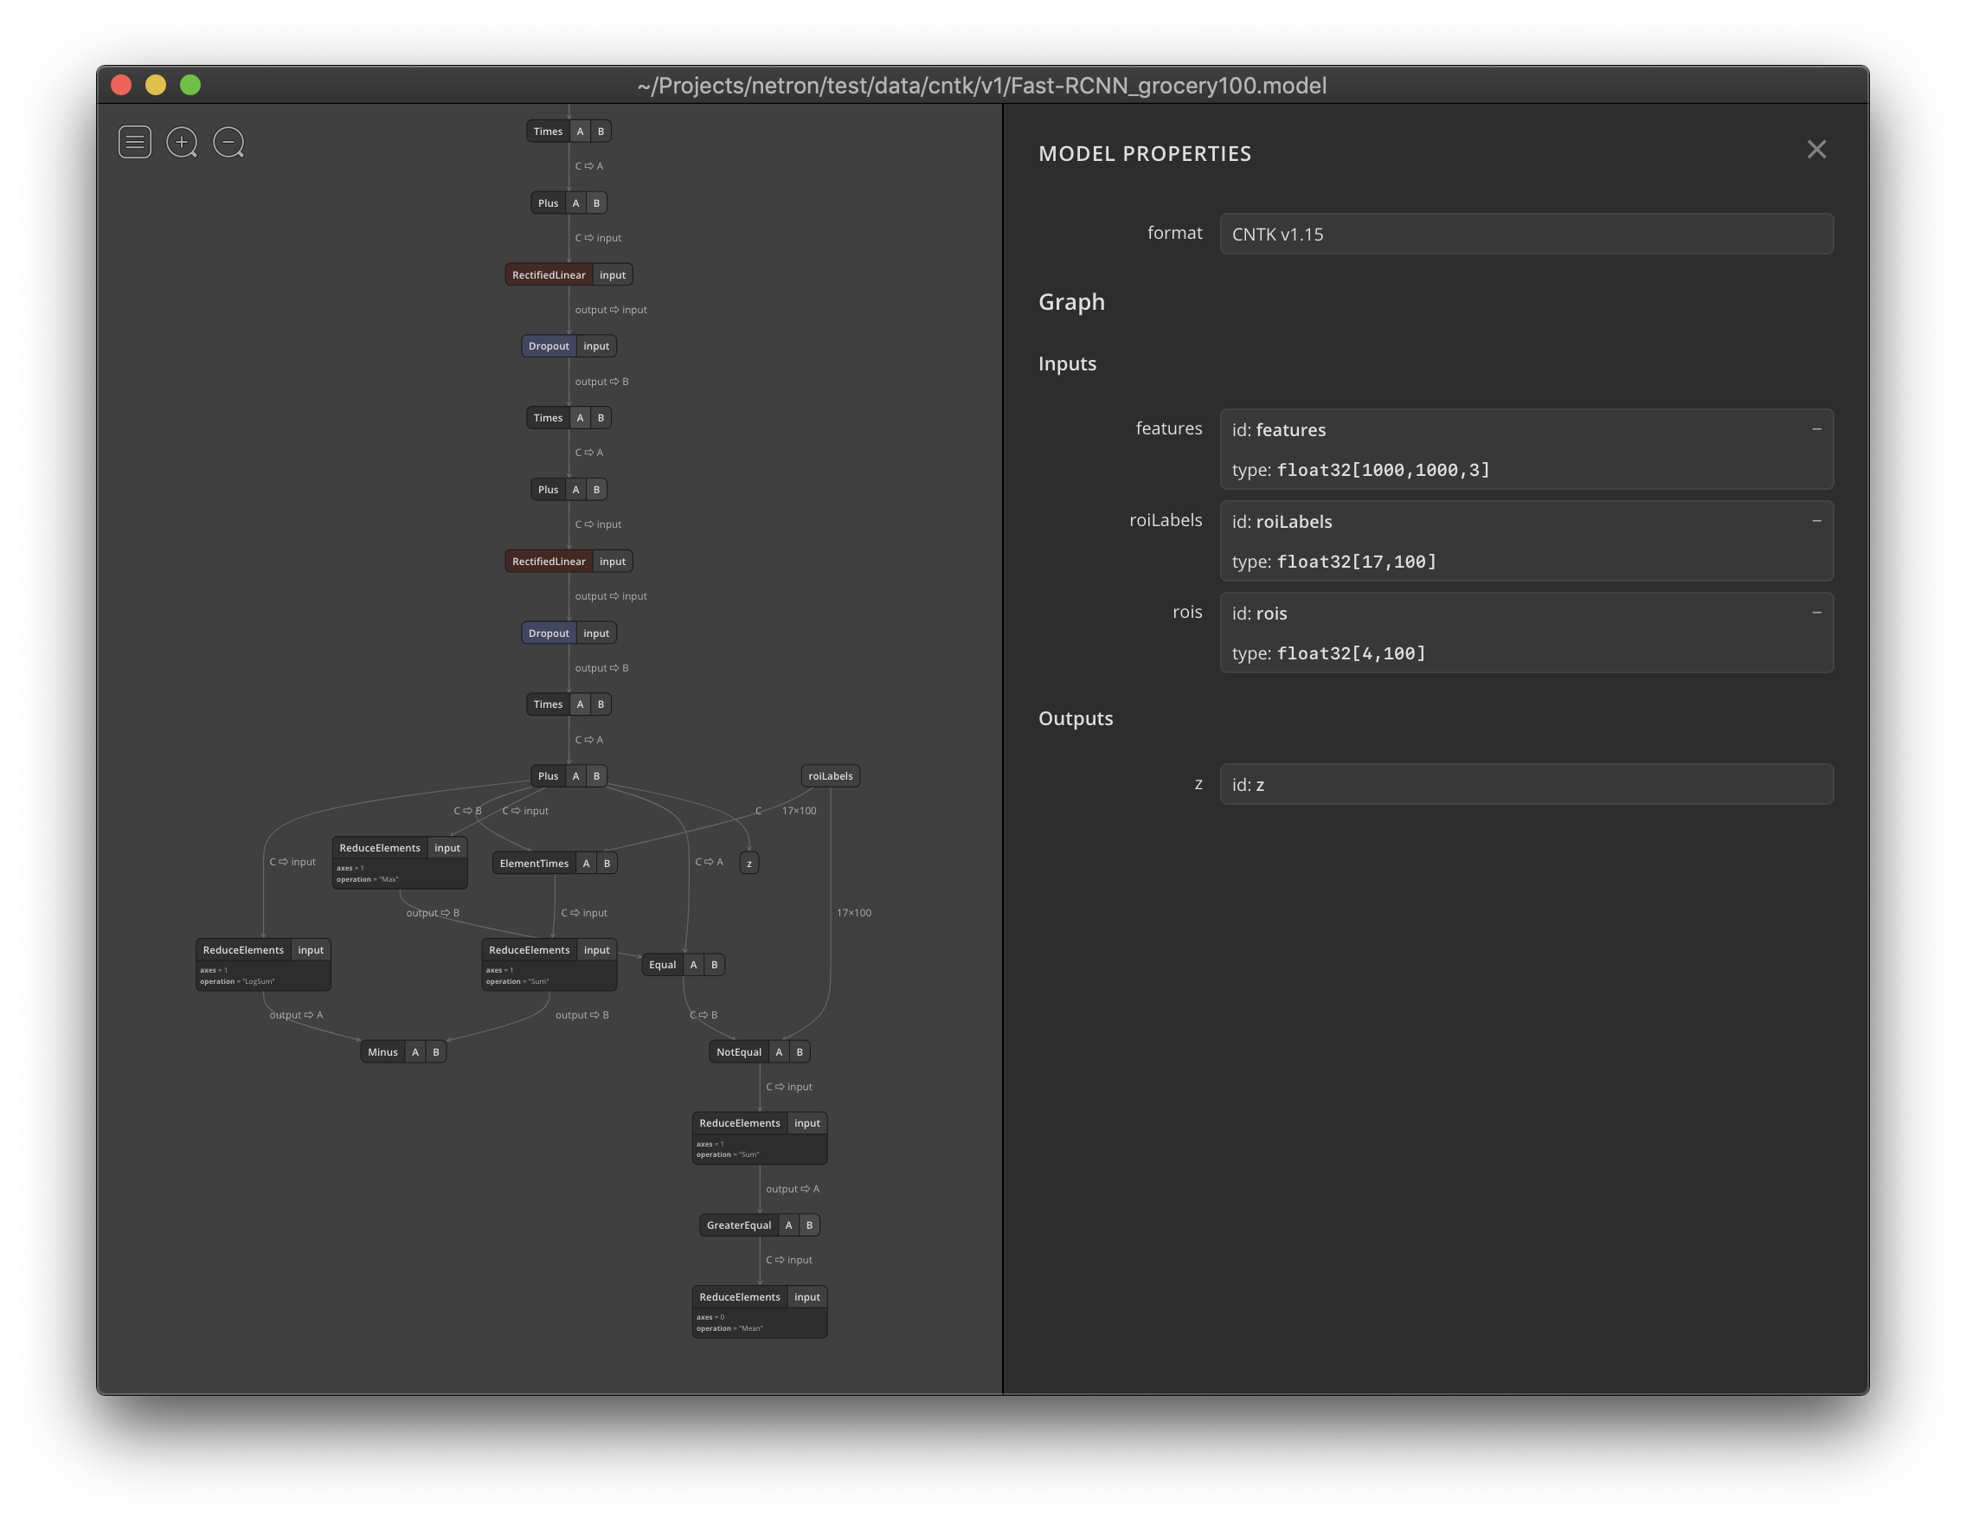This screenshot has width=1966, height=1523.
Task: Click the Dropout node icon
Action: tap(548, 344)
